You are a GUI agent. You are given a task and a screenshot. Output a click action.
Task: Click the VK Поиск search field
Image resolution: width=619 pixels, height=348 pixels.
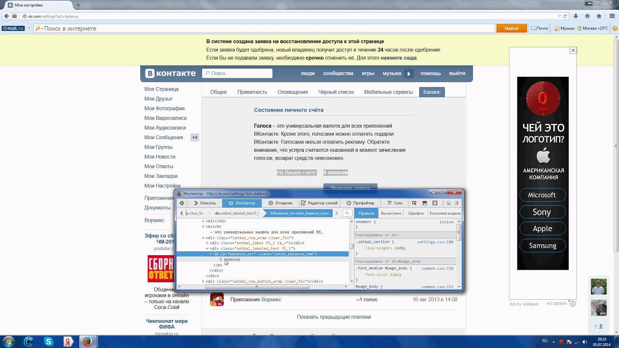tap(237, 73)
